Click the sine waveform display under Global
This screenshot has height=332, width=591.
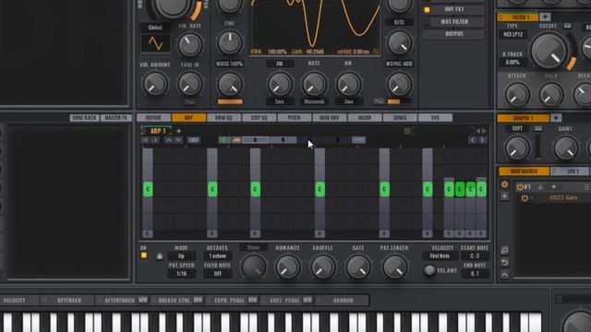(155, 43)
